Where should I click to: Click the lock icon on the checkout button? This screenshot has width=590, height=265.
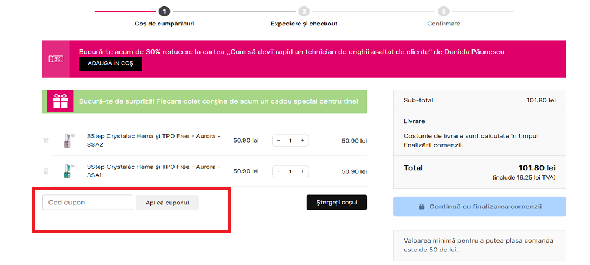point(422,207)
